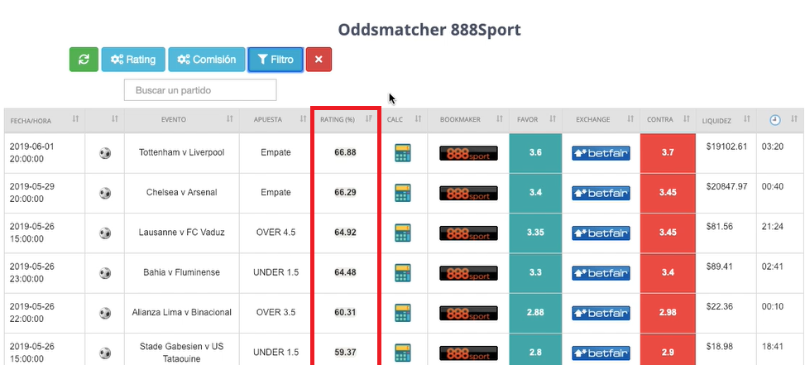Image resolution: width=805 pixels, height=365 pixels.
Task: Open calculator for Chelsea v Arsenal
Action: click(403, 193)
